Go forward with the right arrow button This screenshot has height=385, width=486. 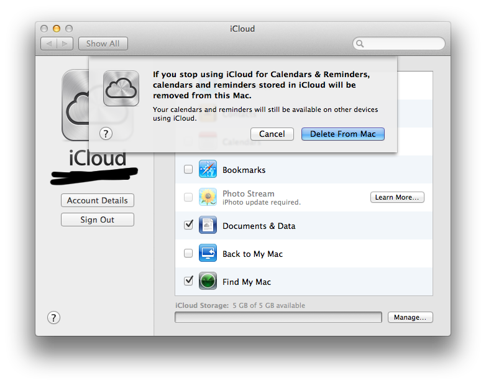click(x=65, y=44)
